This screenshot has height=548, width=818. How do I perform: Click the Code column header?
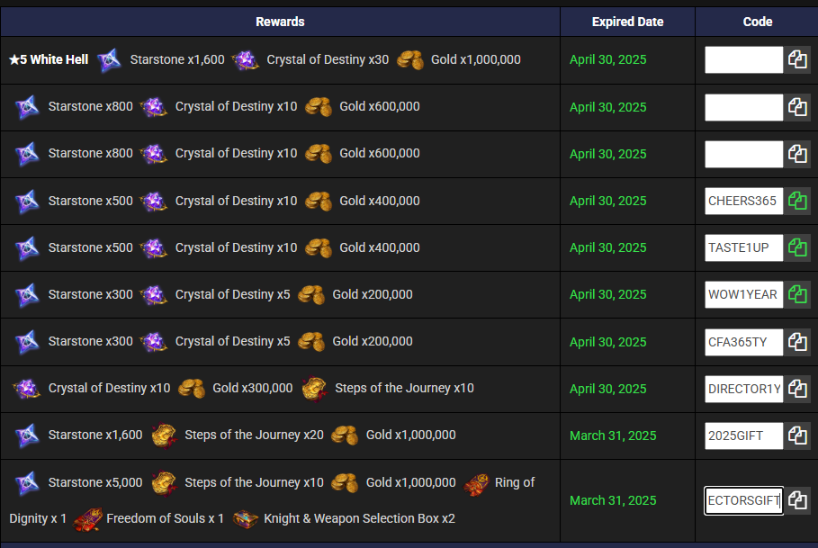pyautogui.click(x=757, y=22)
